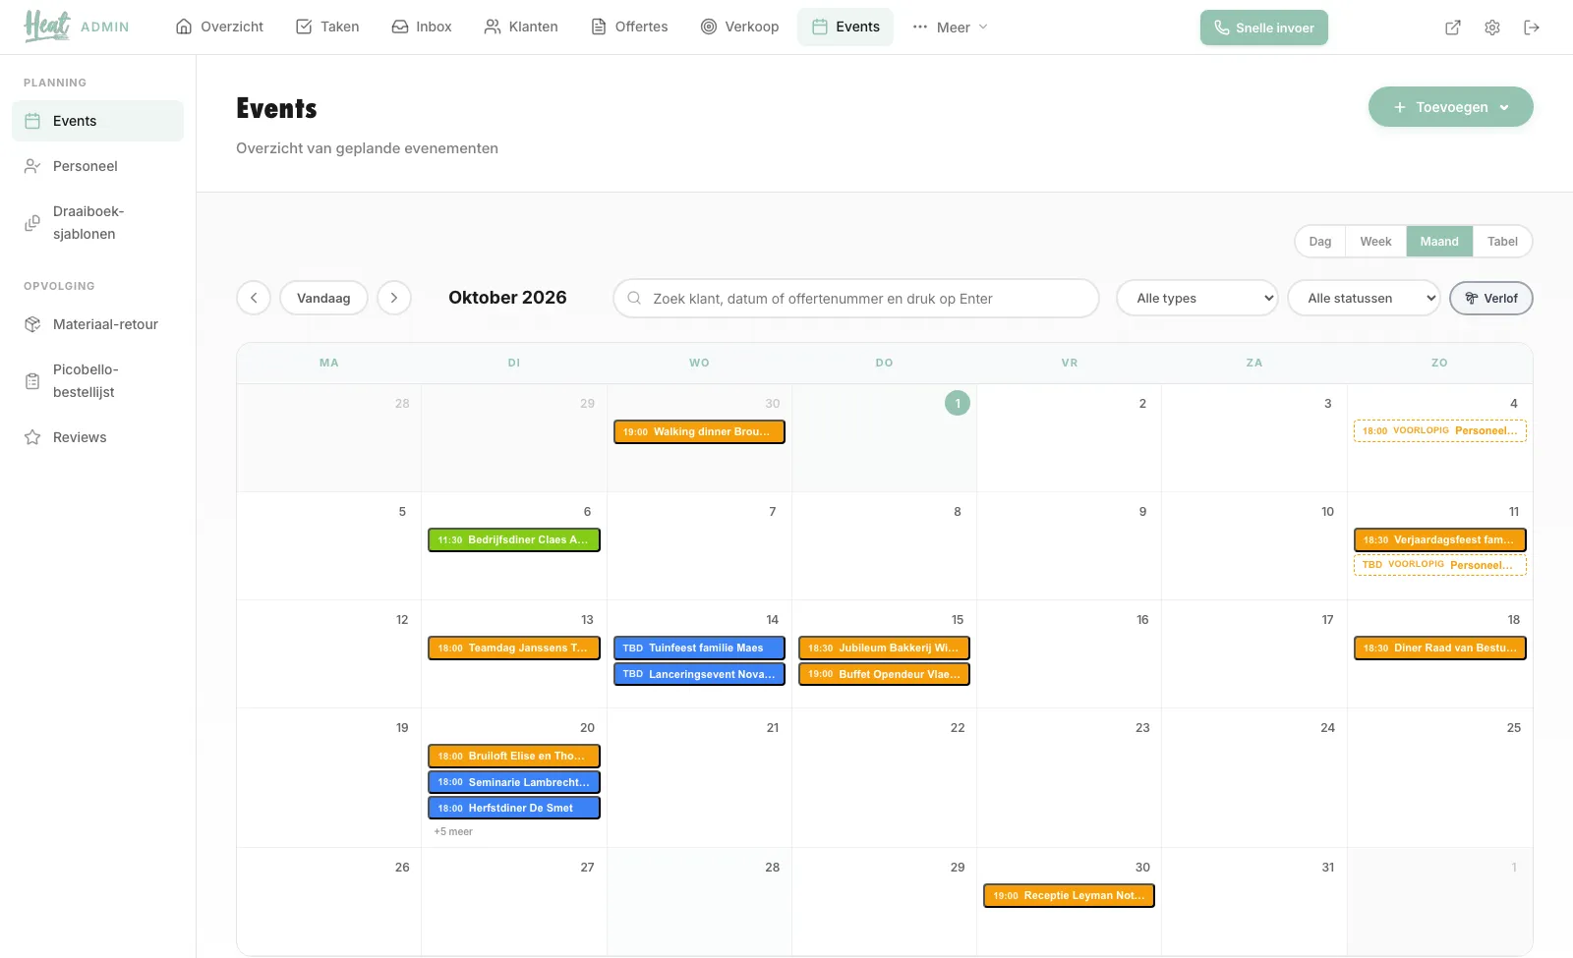Switch calendar to Week view

1375,242
